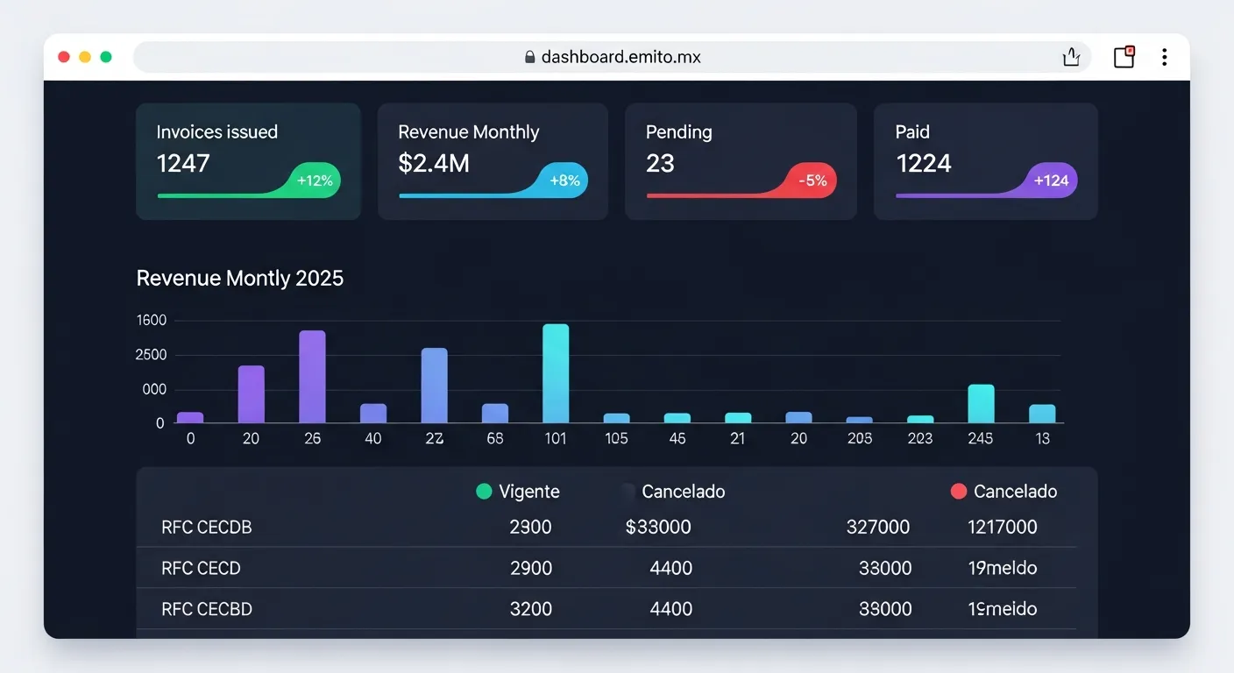Image resolution: width=1234 pixels, height=673 pixels.
Task: Click the +12% green badge
Action: (315, 181)
